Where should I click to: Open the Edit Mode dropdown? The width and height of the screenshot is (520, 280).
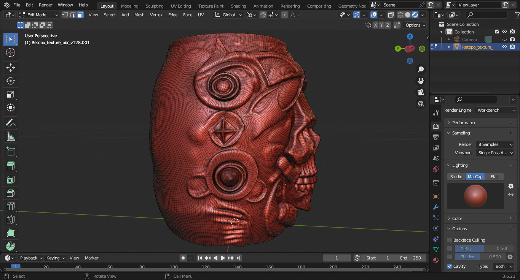tap(38, 15)
